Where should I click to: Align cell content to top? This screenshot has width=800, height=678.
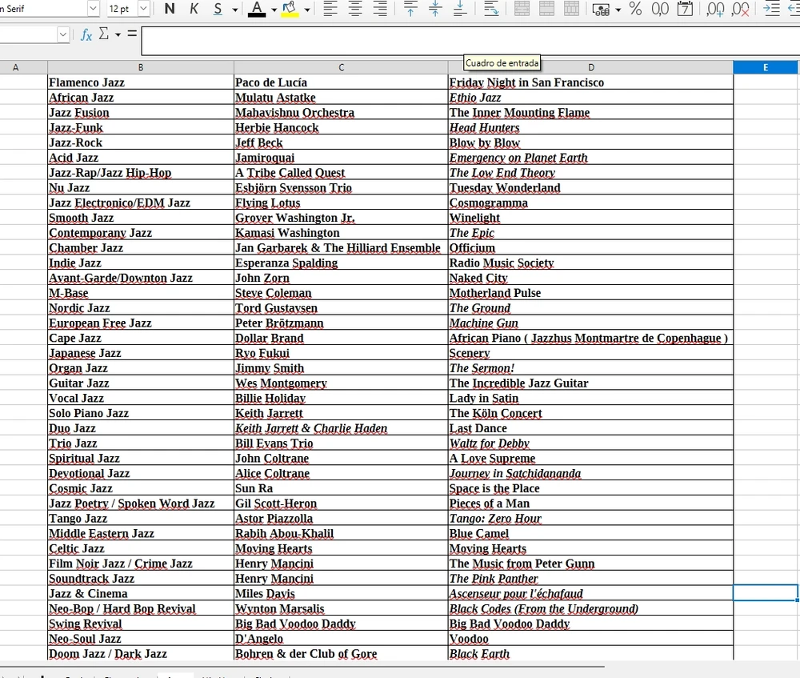tap(410, 9)
